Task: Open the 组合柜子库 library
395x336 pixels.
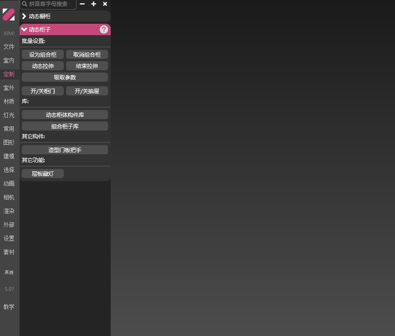Action: [x=65, y=126]
